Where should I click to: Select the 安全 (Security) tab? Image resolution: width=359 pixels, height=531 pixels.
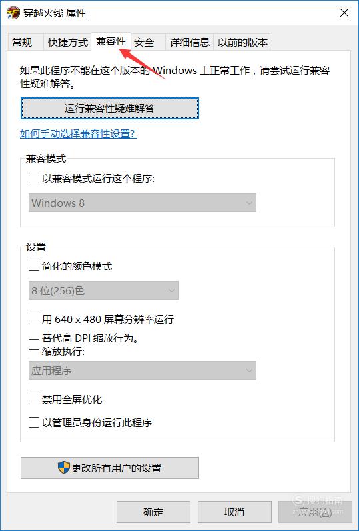pyautogui.click(x=144, y=43)
